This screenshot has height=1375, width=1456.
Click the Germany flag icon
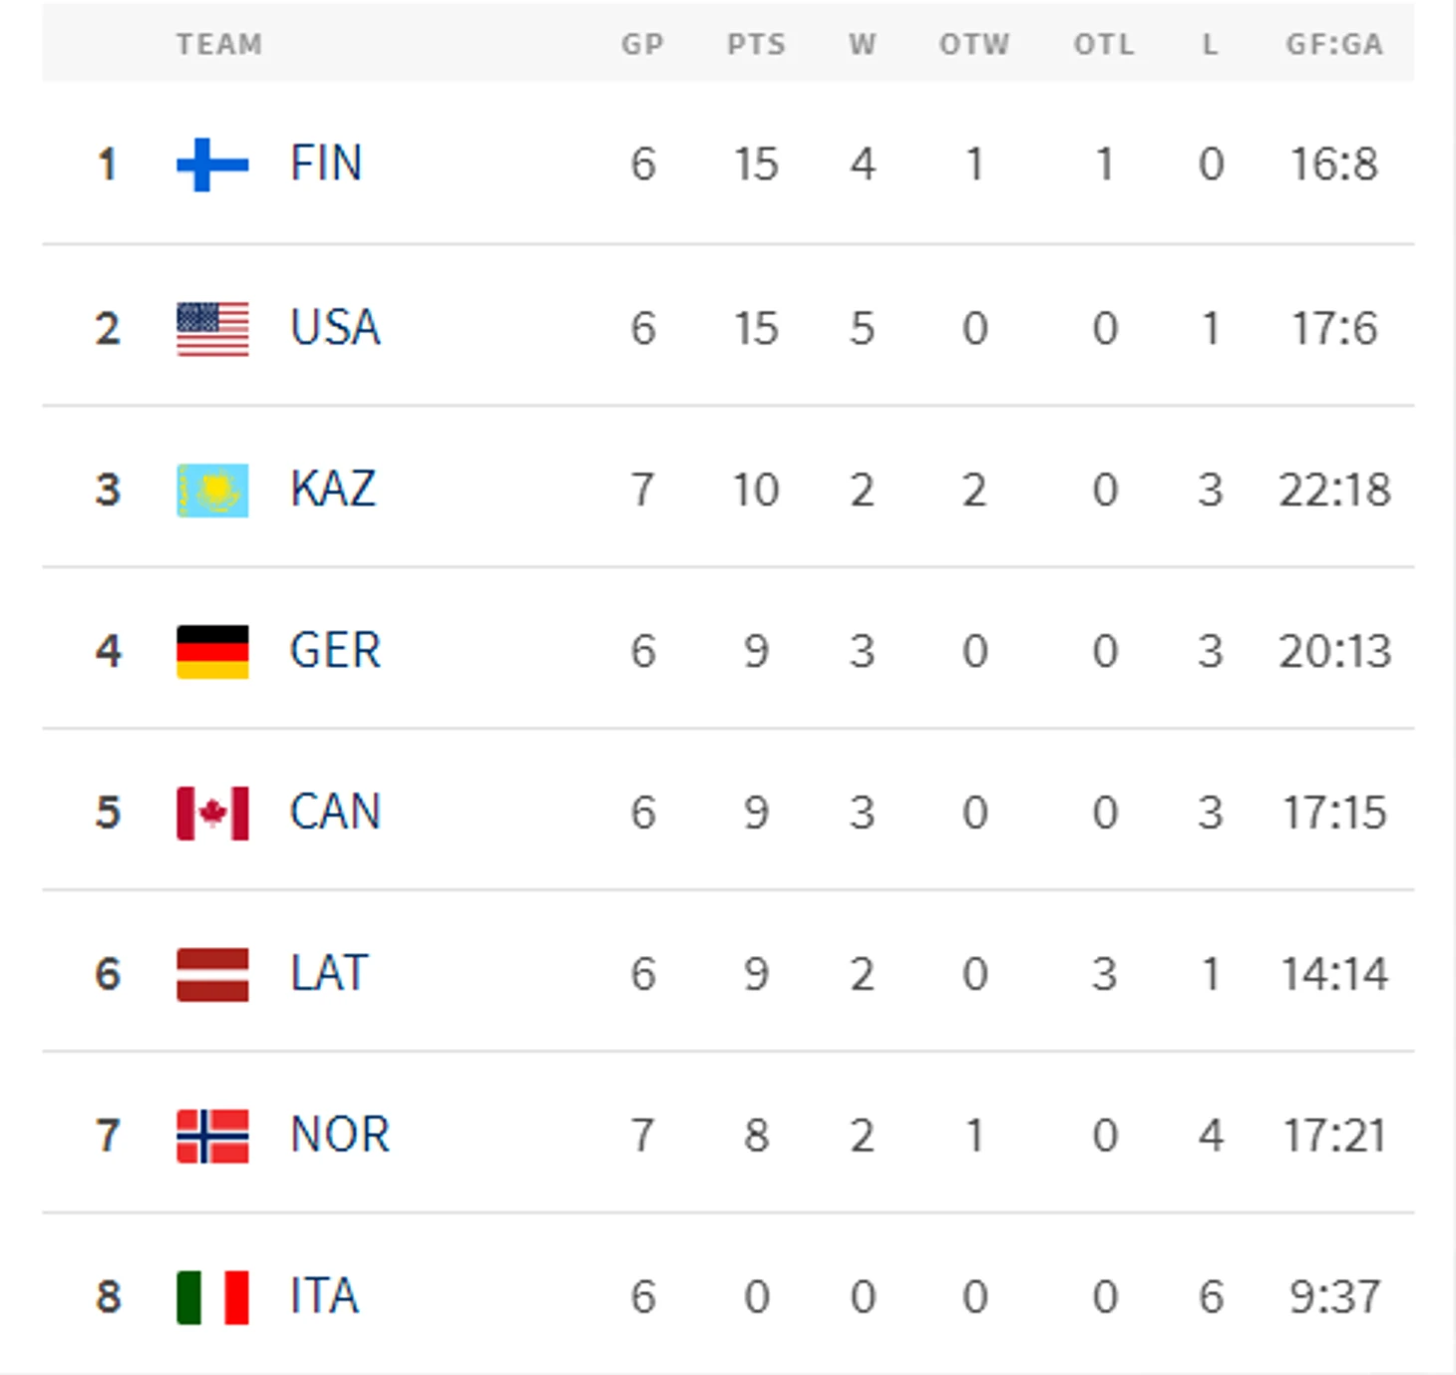212,651
